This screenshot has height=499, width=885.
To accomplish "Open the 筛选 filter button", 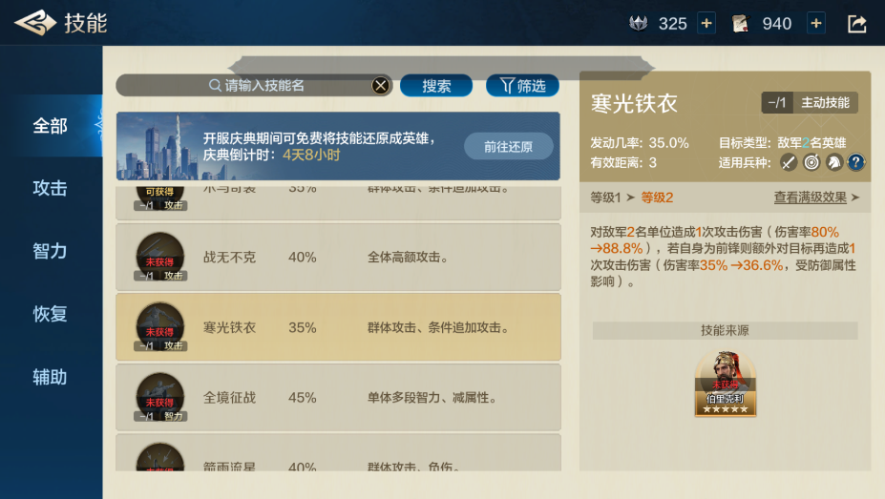I will (x=522, y=86).
